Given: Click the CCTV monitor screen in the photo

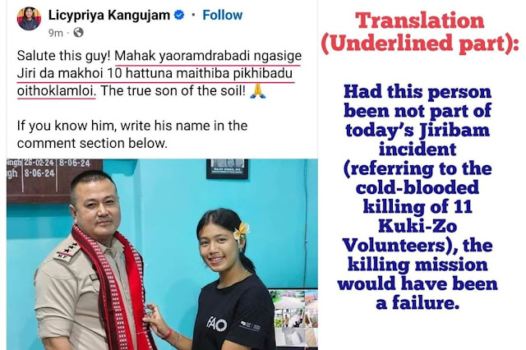Looking at the screenshot, I should (293, 319).
